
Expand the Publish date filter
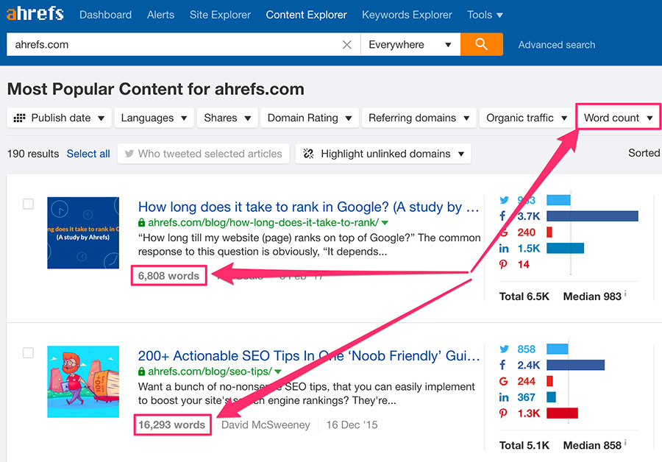pos(60,118)
